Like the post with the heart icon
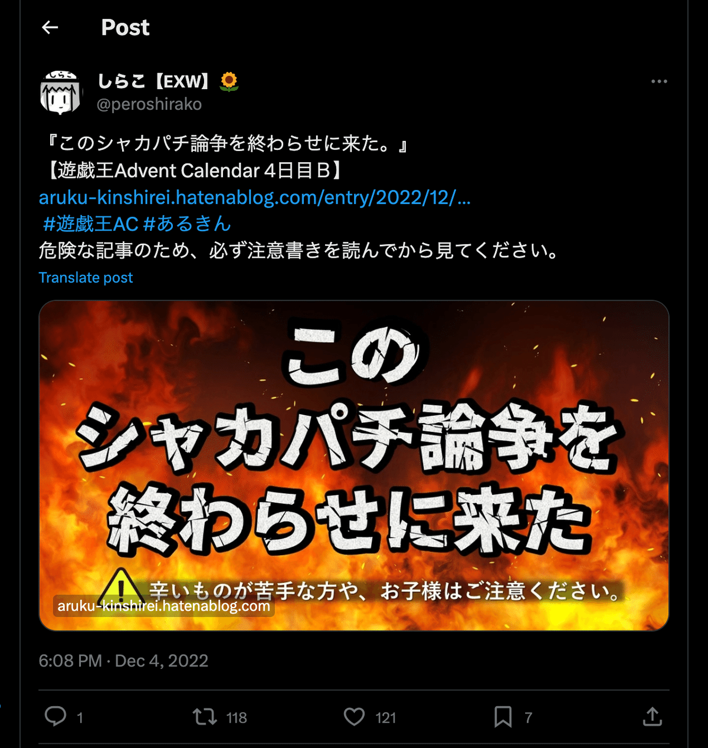This screenshot has width=708, height=748. click(355, 717)
